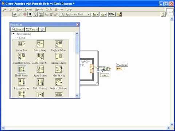Viewport: 175px width, 131px height.
Task: Show Context Help via the question-mark icon
Action: click(163, 15)
